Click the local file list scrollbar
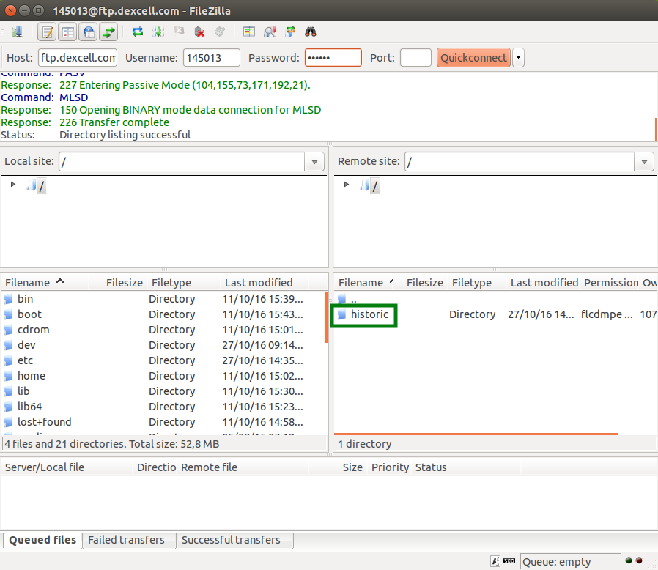This screenshot has width=658, height=570. 326,317
